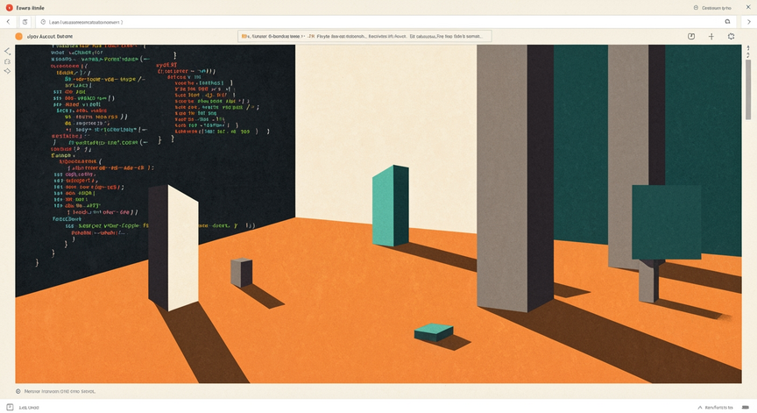The height and width of the screenshot is (413, 757).
Task: Click the middle icon in the left sidebar
Action: 7,61
